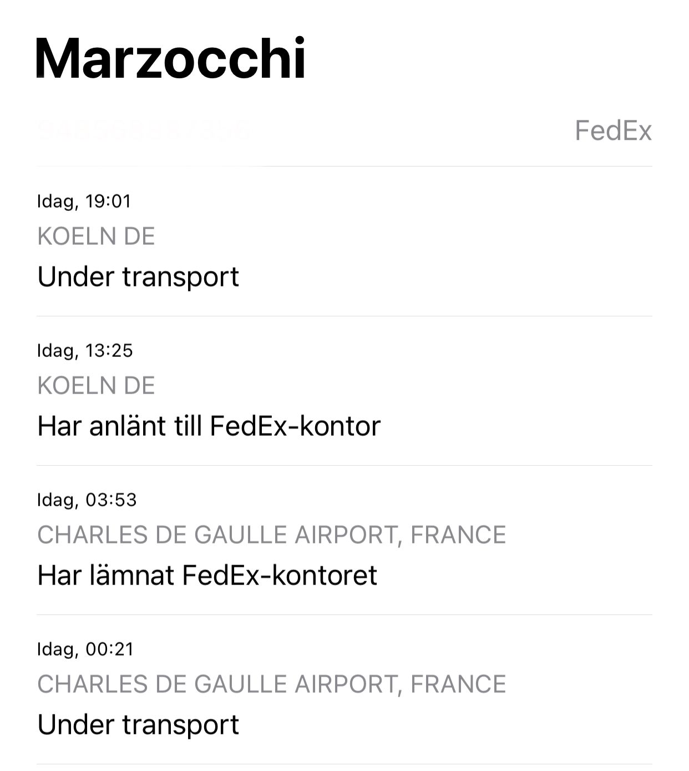Tap the Marzocchi package title

pos(170,59)
